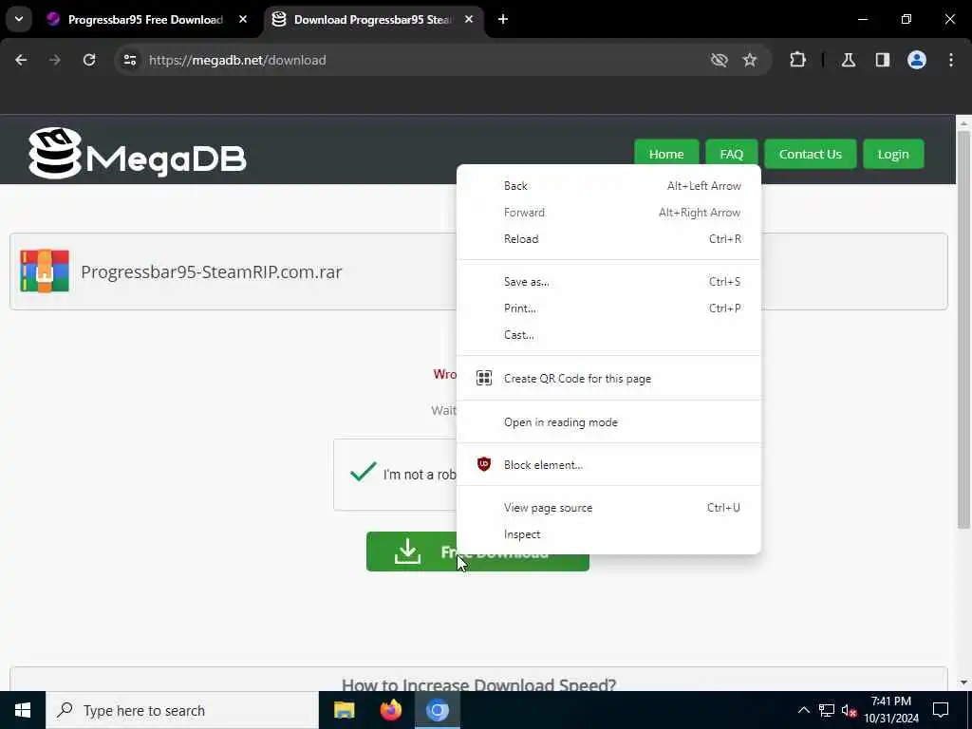Click the network tray icon
Viewport: 972px width, 729px height.
click(827, 710)
